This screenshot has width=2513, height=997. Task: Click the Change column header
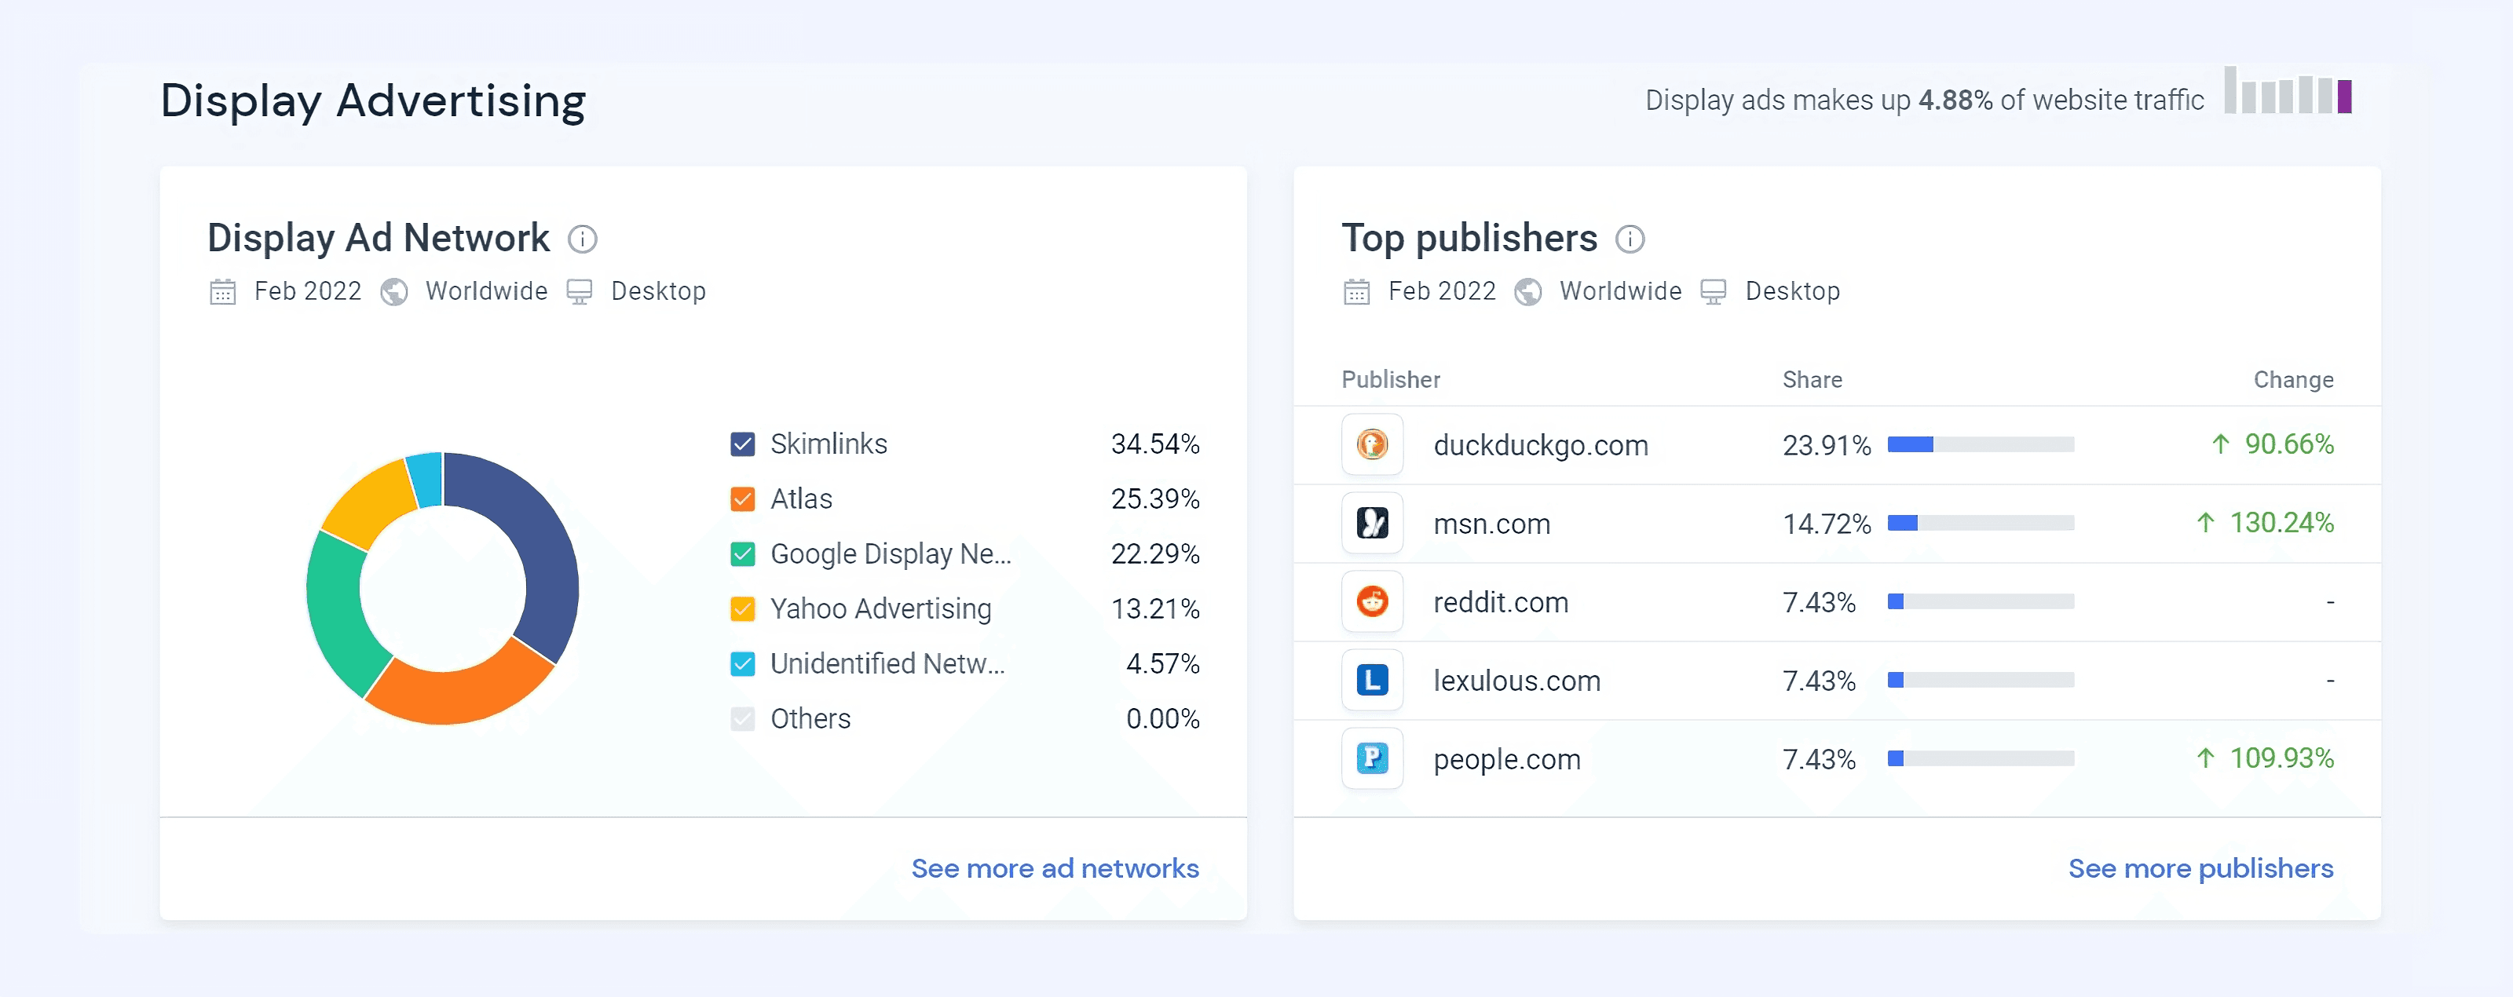(x=2292, y=379)
